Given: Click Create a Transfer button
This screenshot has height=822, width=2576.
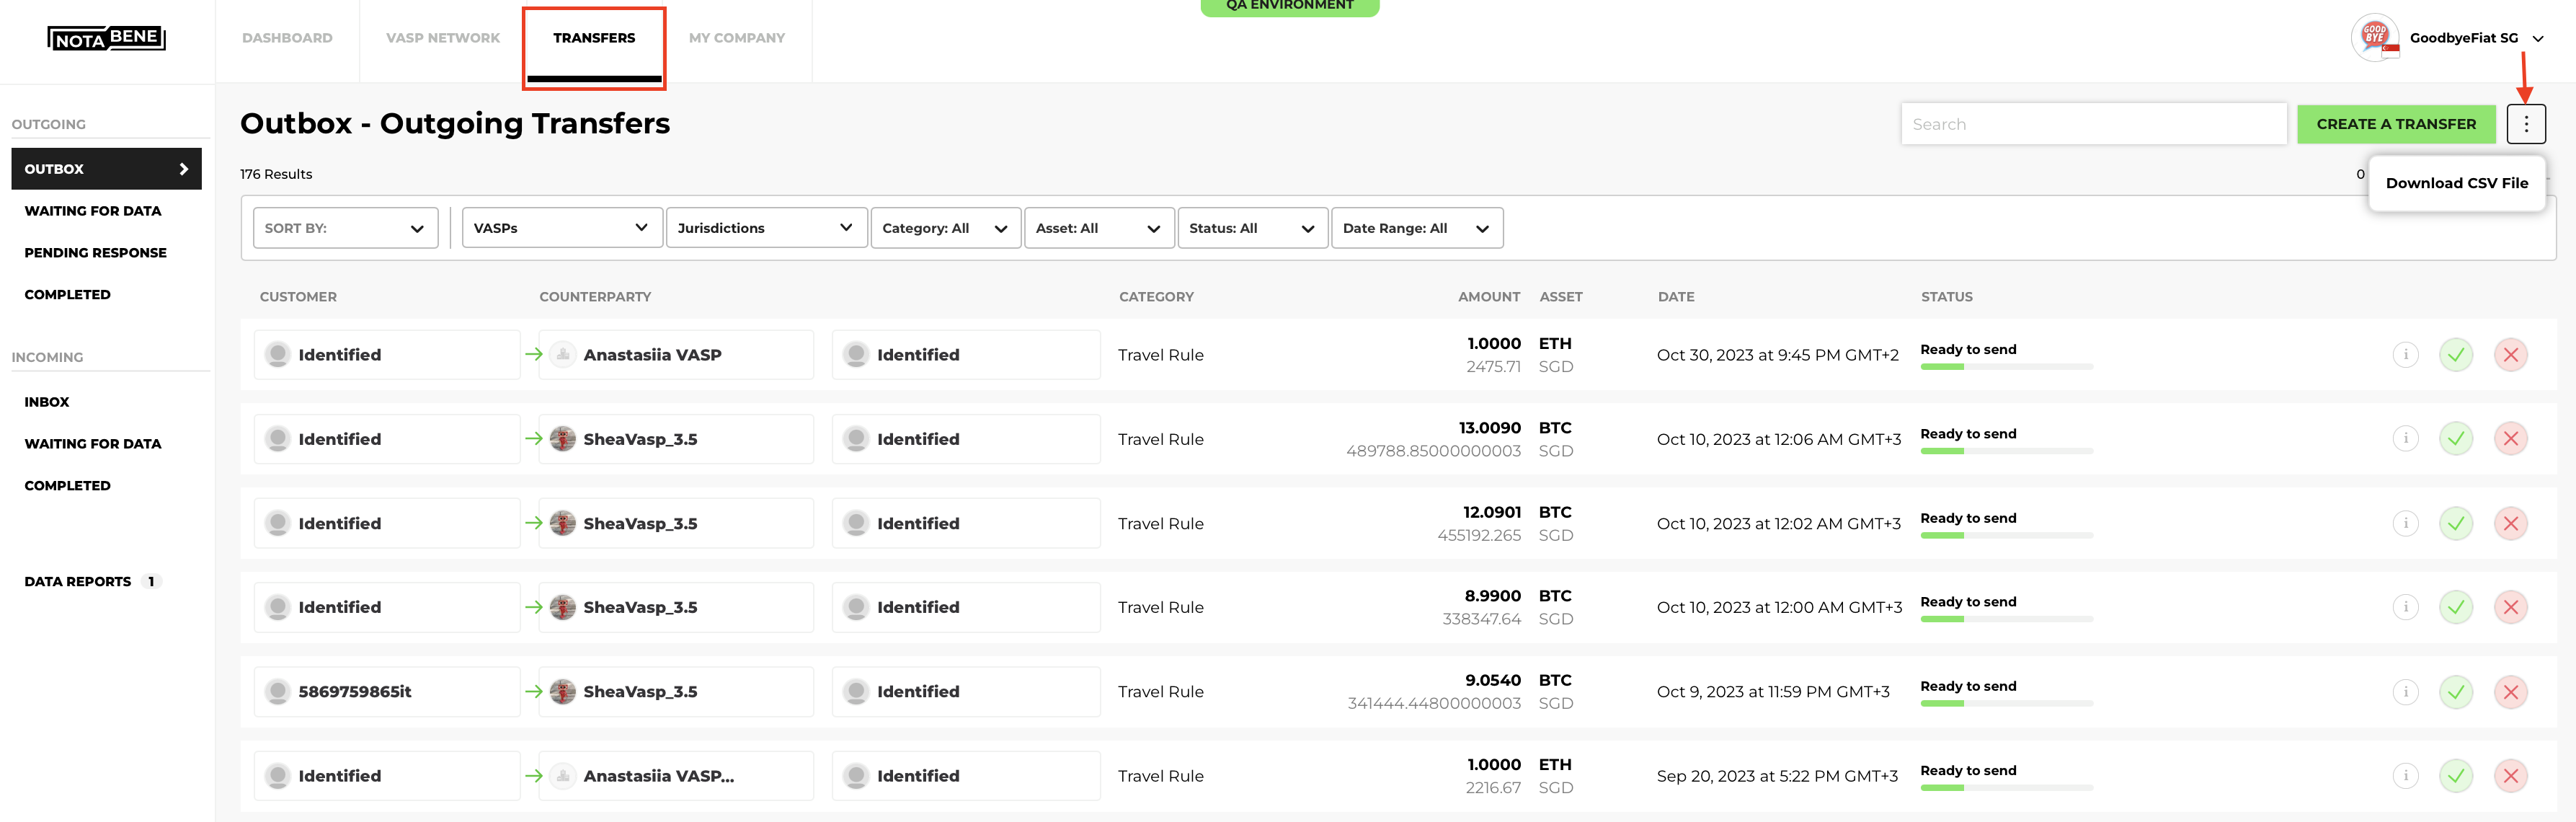Looking at the screenshot, I should 2396,124.
